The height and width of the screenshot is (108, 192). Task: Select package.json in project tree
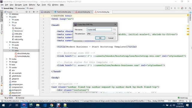point(16,90)
